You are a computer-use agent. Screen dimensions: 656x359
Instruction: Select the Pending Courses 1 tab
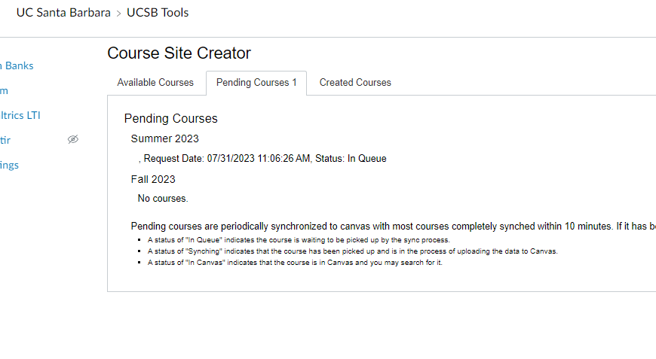[256, 83]
